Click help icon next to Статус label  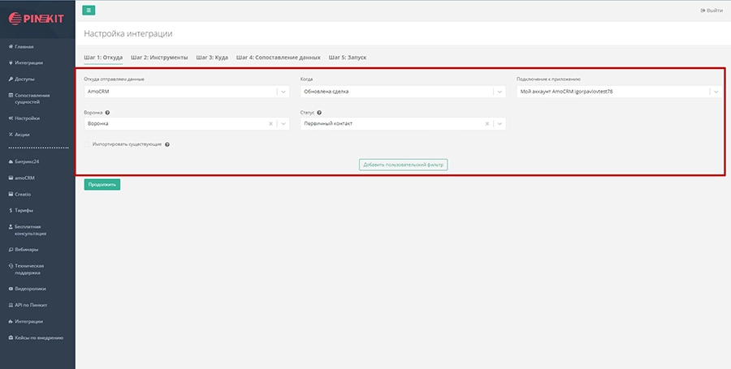[319, 112]
